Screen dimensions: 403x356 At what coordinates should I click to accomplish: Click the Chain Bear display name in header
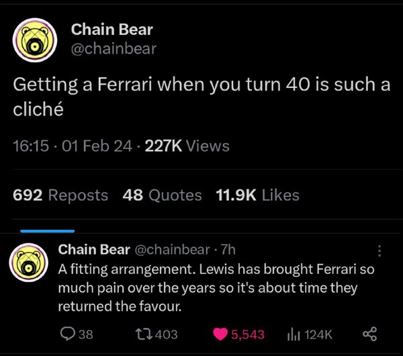point(111,30)
